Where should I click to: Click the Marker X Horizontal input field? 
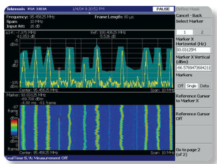pyautogui.click(x=193, y=50)
